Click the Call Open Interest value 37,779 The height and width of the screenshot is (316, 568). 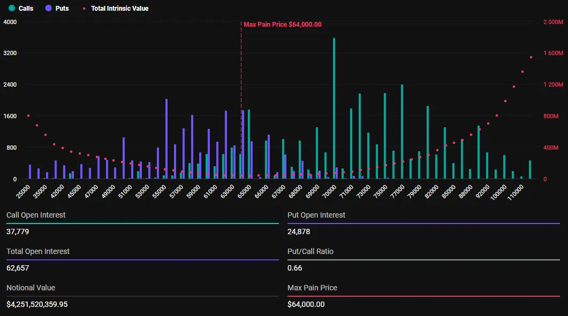coord(18,232)
